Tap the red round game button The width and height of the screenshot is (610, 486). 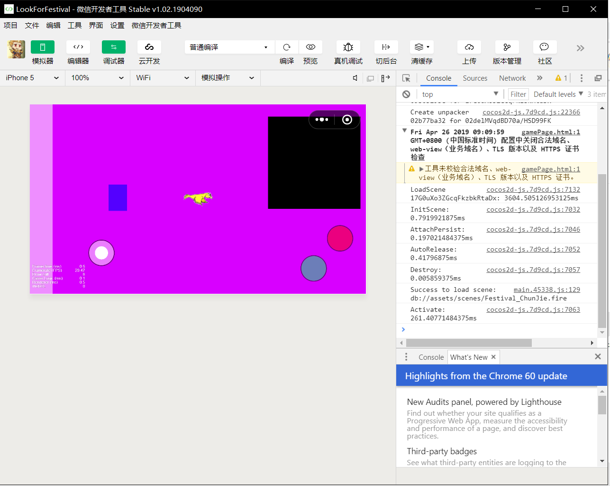340,238
